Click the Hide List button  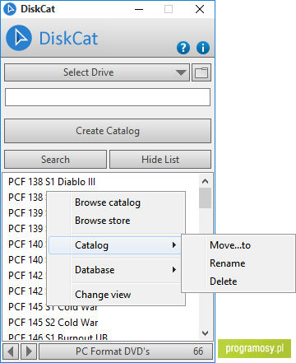pos(160,160)
